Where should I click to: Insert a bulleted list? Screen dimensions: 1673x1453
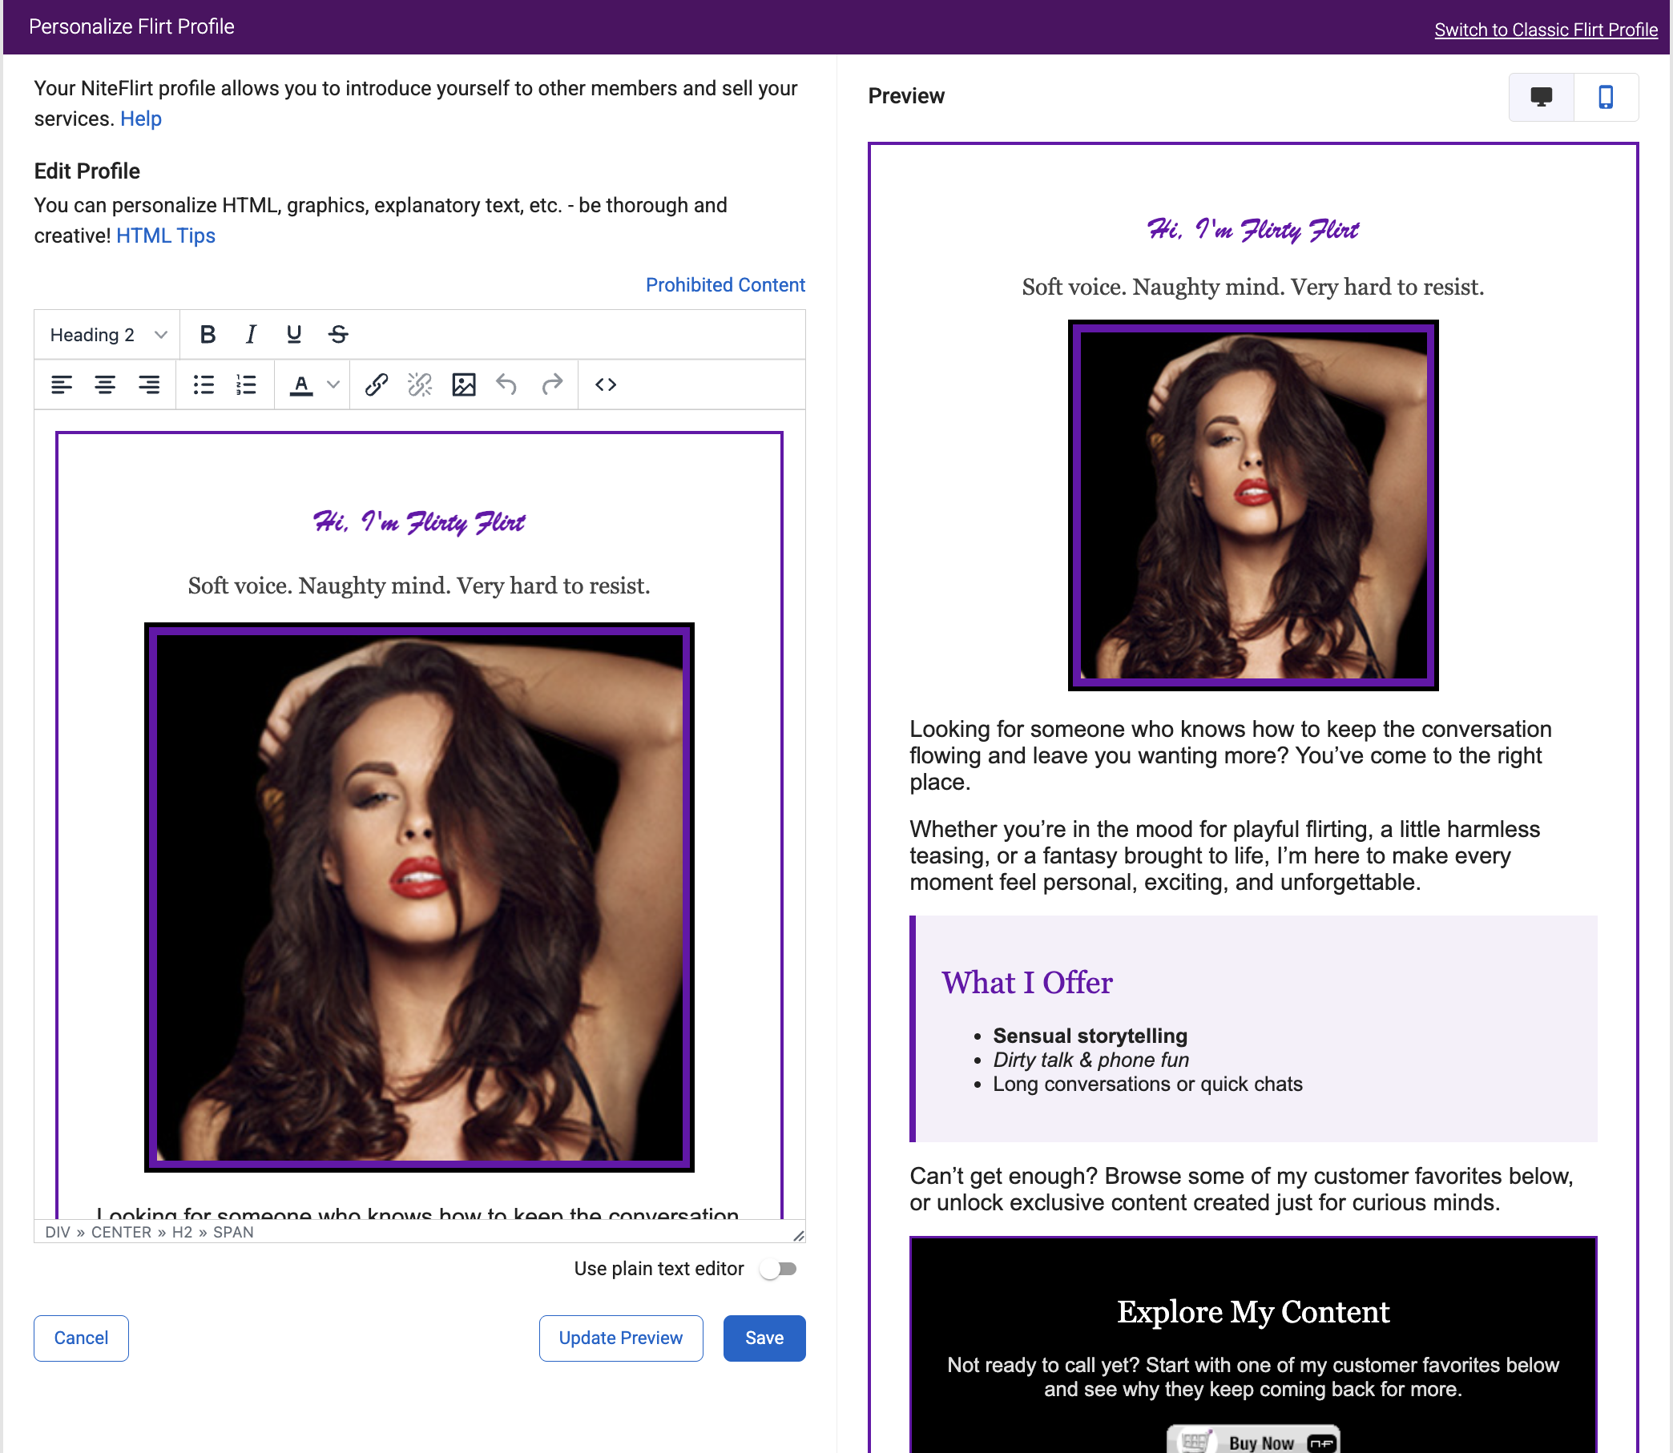(204, 384)
